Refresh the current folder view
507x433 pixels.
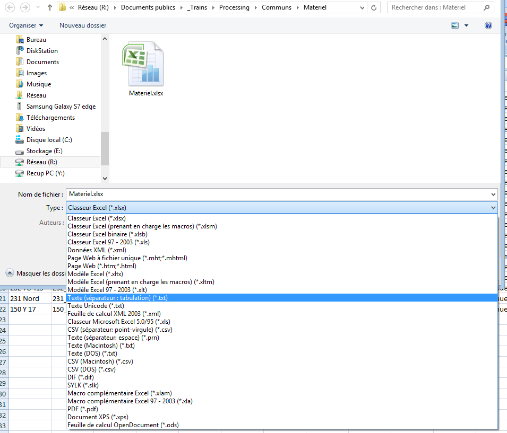tap(374, 7)
